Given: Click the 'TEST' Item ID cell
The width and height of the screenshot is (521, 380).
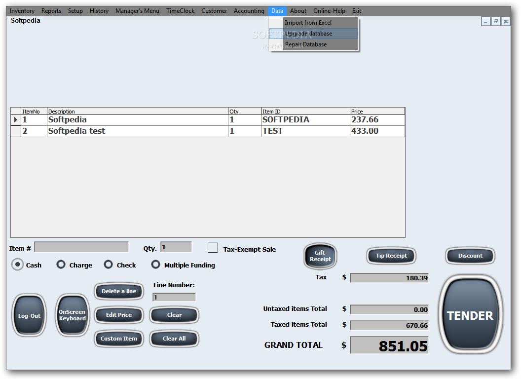Looking at the screenshot, I should point(305,131).
